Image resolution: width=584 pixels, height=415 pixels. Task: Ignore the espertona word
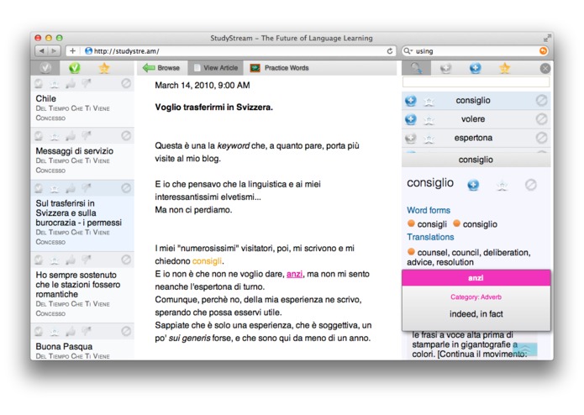(541, 138)
